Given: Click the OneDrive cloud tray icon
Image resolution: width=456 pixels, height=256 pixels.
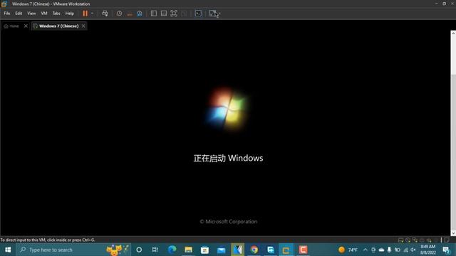Looking at the screenshot, I should [x=382, y=250].
